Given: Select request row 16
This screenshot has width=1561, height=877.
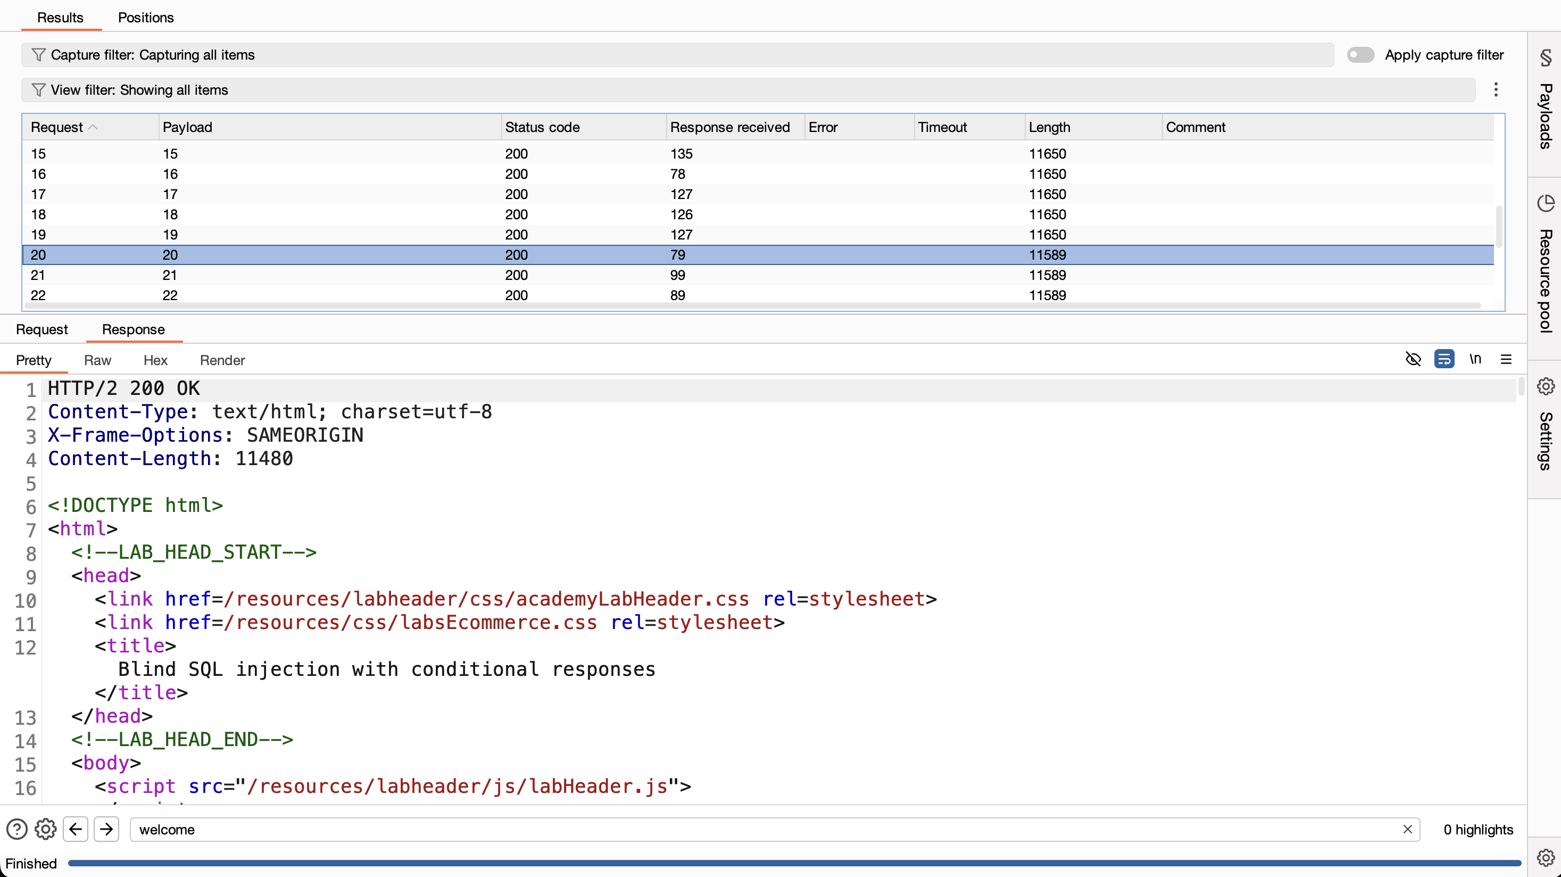Looking at the screenshot, I should coord(758,175).
